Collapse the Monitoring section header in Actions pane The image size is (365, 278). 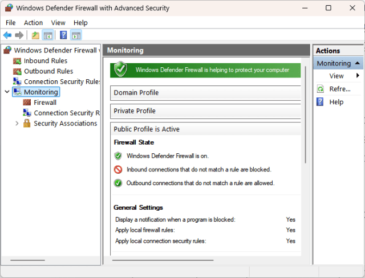(357, 63)
